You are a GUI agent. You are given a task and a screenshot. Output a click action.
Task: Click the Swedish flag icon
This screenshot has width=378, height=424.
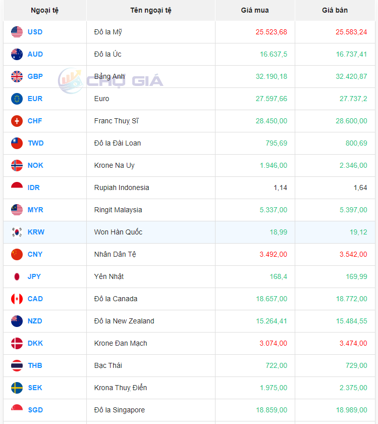(x=17, y=388)
